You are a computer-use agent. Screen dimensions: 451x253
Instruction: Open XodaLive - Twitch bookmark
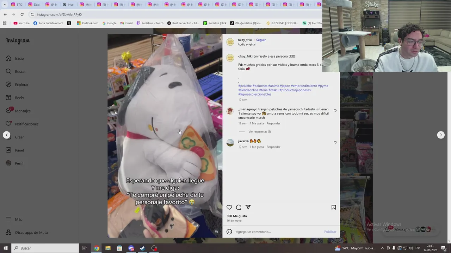click(x=150, y=23)
